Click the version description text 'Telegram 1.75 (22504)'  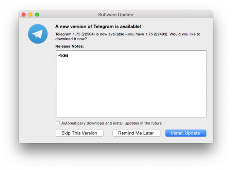click(x=75, y=34)
